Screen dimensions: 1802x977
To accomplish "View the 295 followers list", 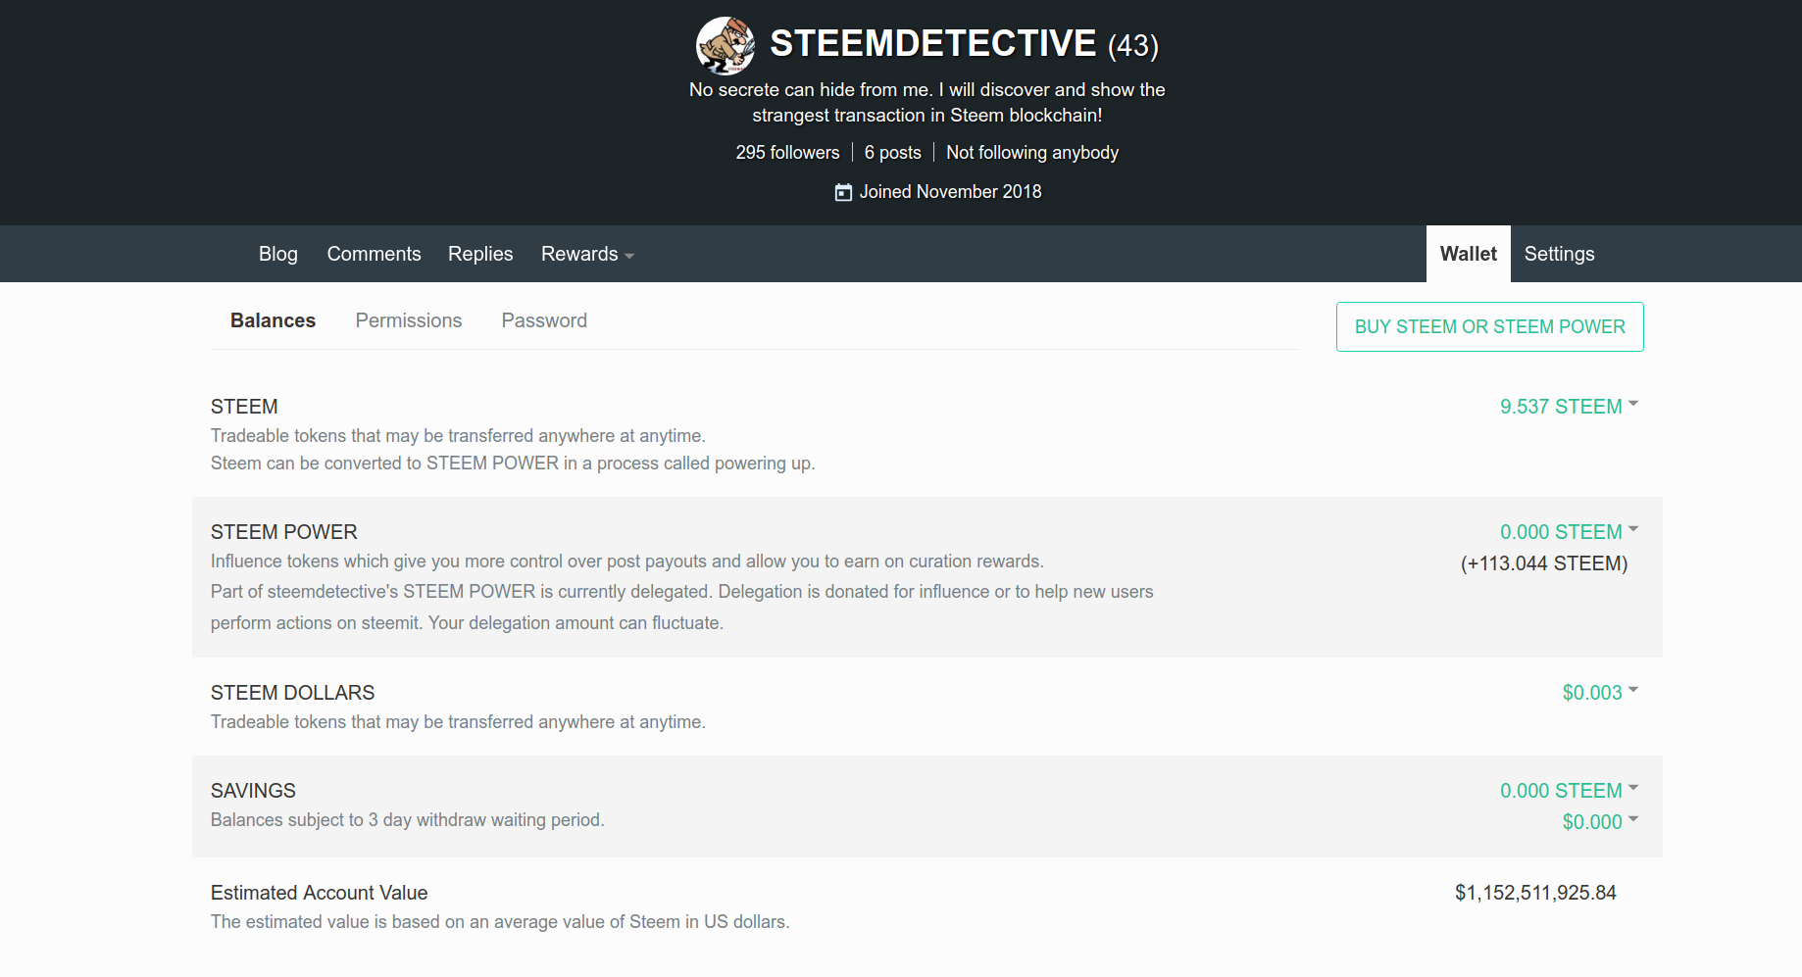I will click(787, 153).
